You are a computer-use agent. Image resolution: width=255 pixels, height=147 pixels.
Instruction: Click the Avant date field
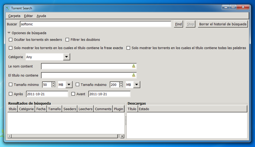[109, 94]
